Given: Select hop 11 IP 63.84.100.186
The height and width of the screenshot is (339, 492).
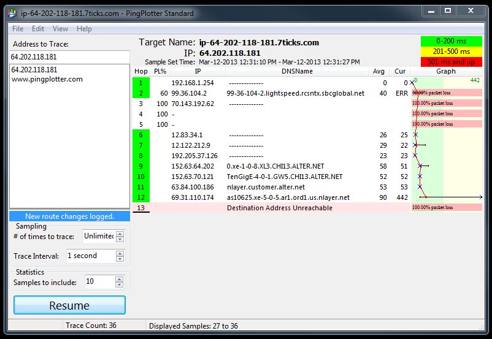Looking at the screenshot, I should click(x=193, y=187).
